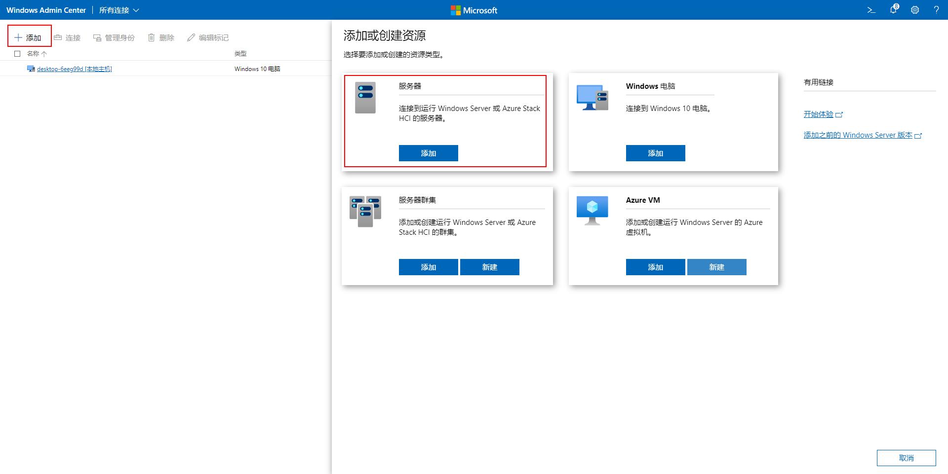Click 新建 button in 服务器群集 card

coord(490,267)
